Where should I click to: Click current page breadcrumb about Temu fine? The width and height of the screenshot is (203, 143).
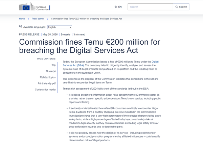tap(86, 19)
